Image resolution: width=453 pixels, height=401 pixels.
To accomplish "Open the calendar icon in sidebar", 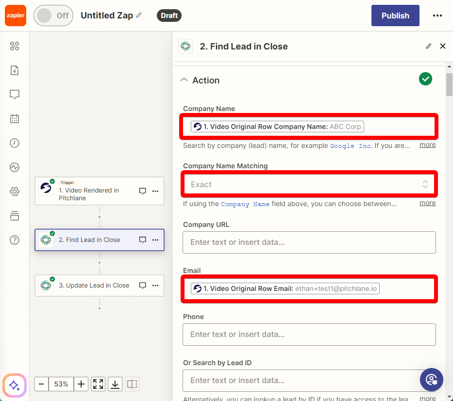I will (x=15, y=119).
